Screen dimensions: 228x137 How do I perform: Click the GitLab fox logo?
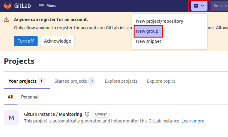point(8,6)
